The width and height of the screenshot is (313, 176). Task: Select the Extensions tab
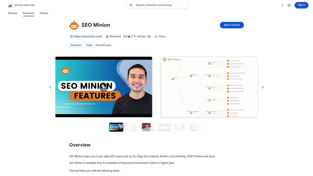pyautogui.click(x=29, y=13)
